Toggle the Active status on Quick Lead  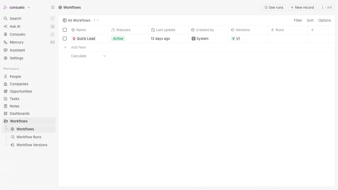118,39
